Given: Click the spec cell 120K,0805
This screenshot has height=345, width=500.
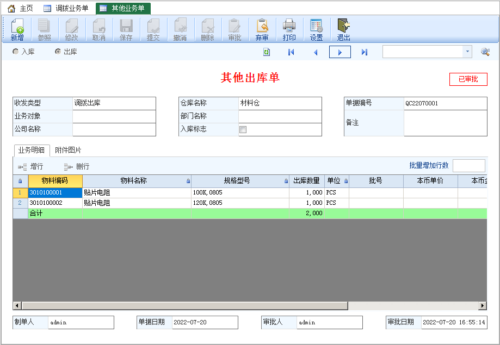Looking at the screenshot, I should click(240, 203).
